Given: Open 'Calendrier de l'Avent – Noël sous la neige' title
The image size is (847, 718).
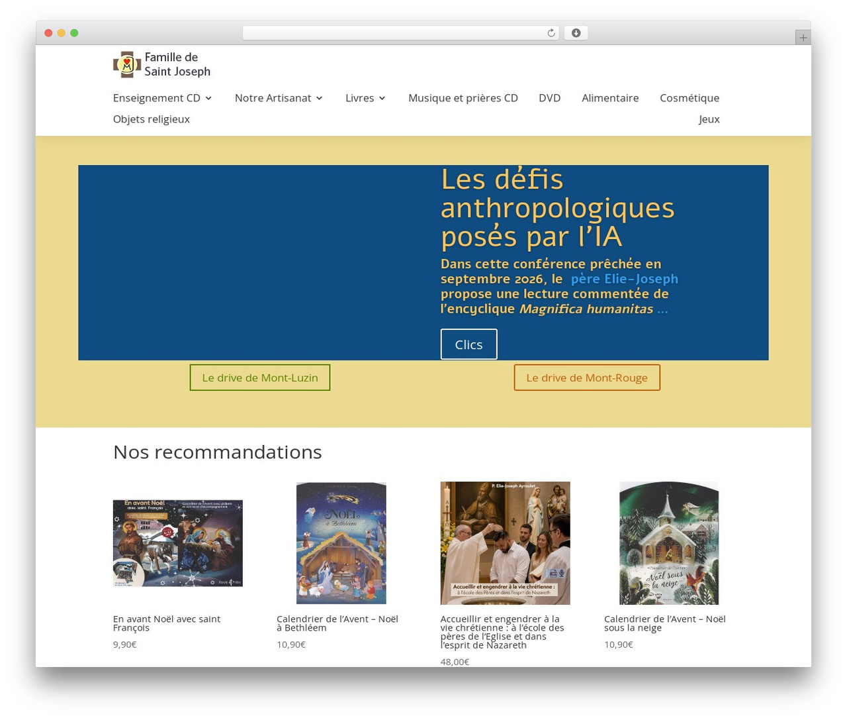Looking at the screenshot, I should pyautogui.click(x=665, y=623).
